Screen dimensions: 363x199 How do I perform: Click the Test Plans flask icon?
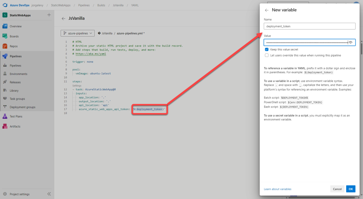pos(5,116)
